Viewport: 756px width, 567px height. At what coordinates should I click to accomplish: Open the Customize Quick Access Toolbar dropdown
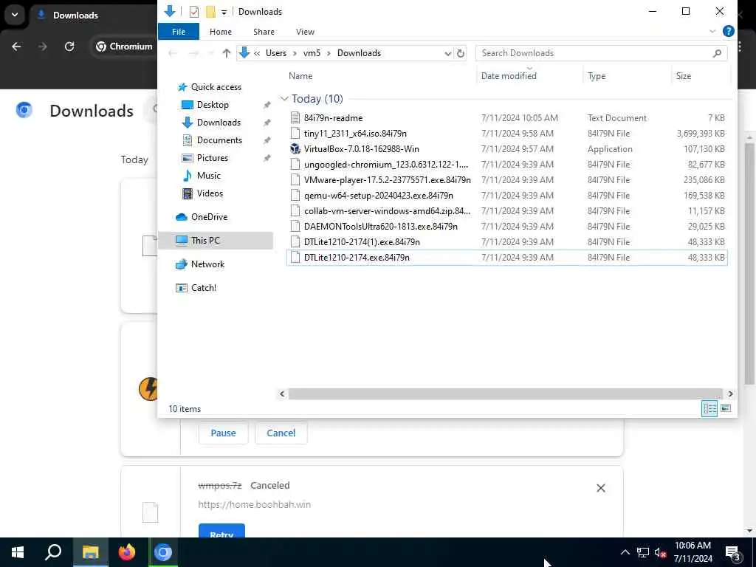coord(224,12)
